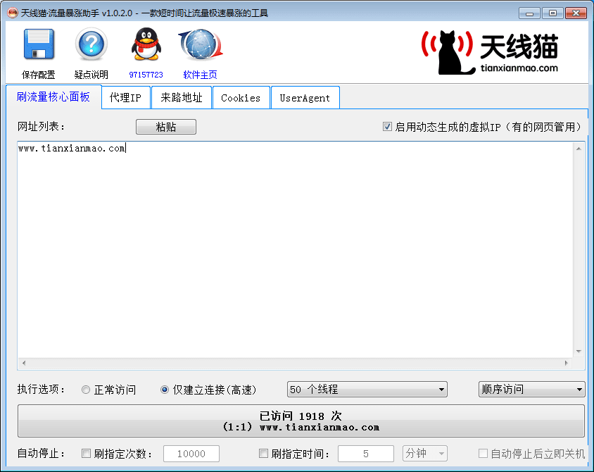
Task: Click the 保存配置 label
Action: (x=39, y=75)
